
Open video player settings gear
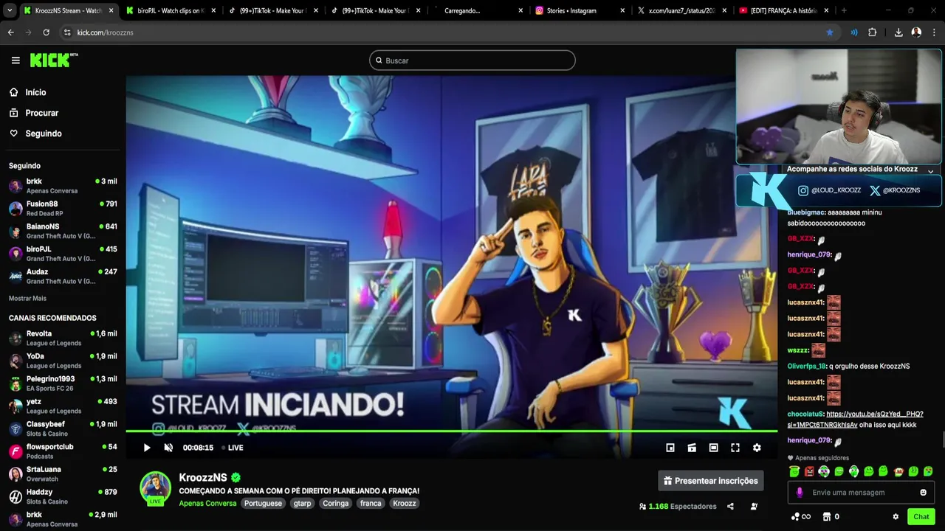tap(757, 448)
